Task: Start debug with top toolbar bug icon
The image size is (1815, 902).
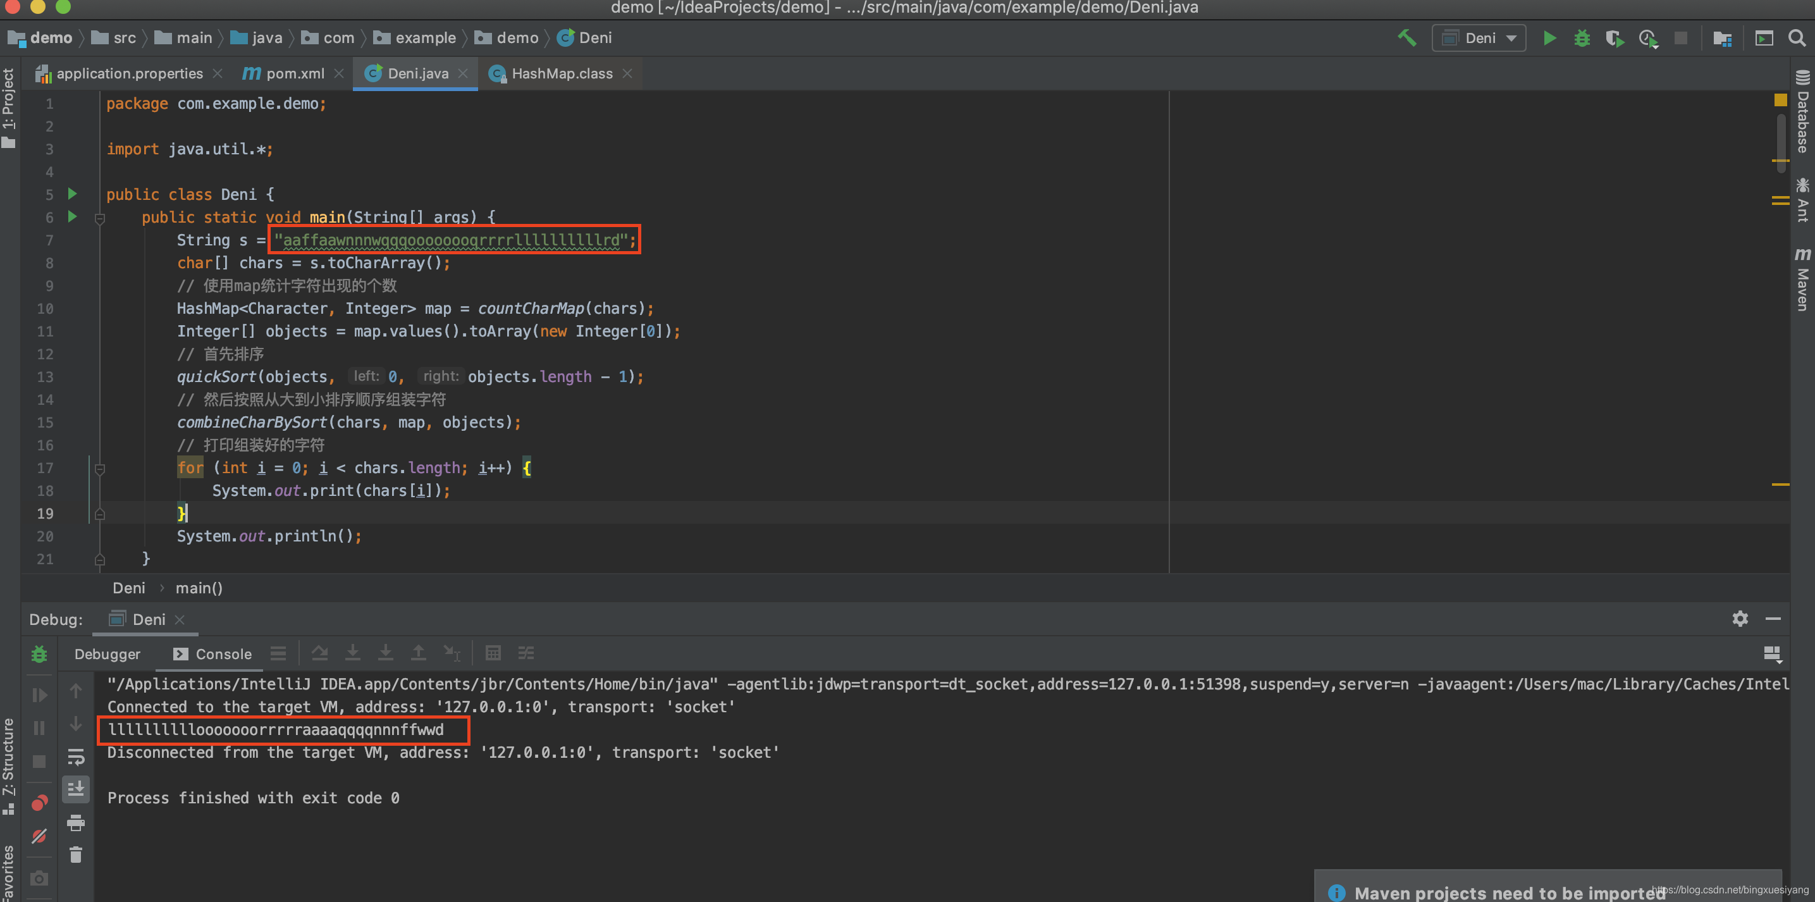Action: coord(1582,38)
